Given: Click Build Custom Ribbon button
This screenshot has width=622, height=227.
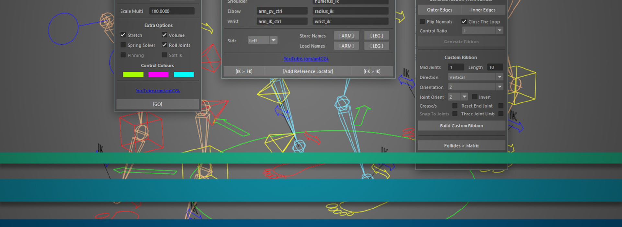Looking at the screenshot, I should pos(461,126).
